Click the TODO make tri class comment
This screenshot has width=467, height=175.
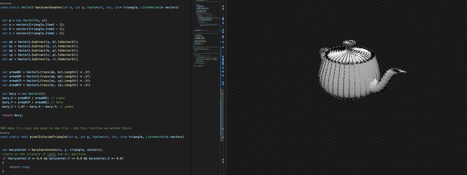point(66,128)
